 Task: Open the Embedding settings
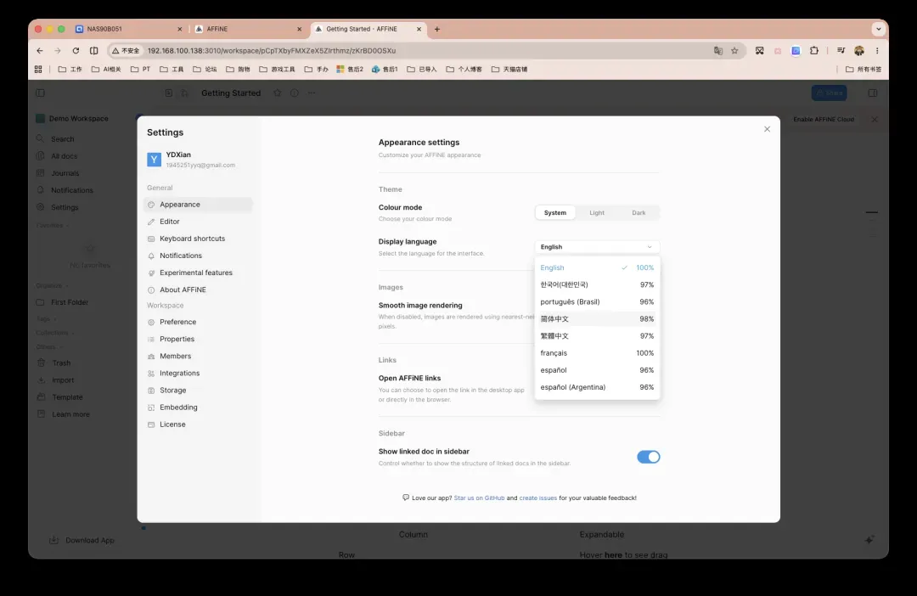(198, 407)
